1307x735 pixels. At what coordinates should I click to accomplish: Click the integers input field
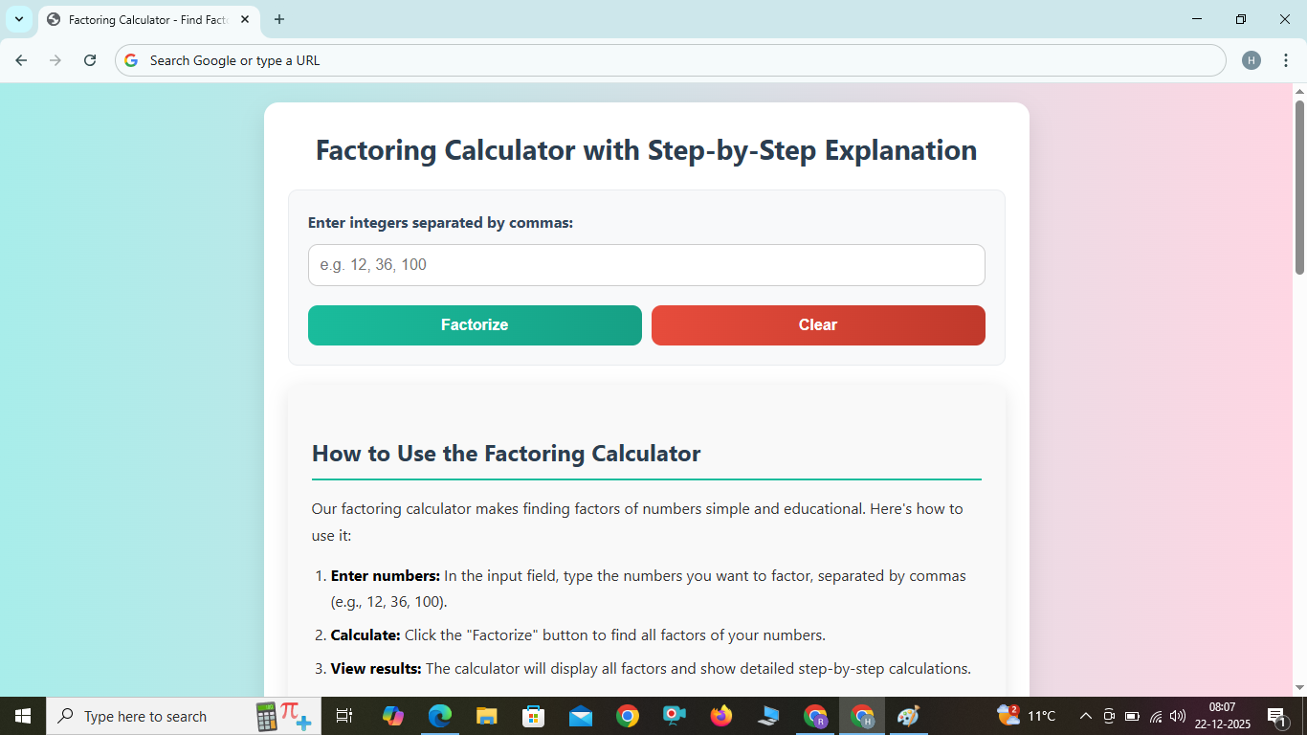[x=646, y=265]
